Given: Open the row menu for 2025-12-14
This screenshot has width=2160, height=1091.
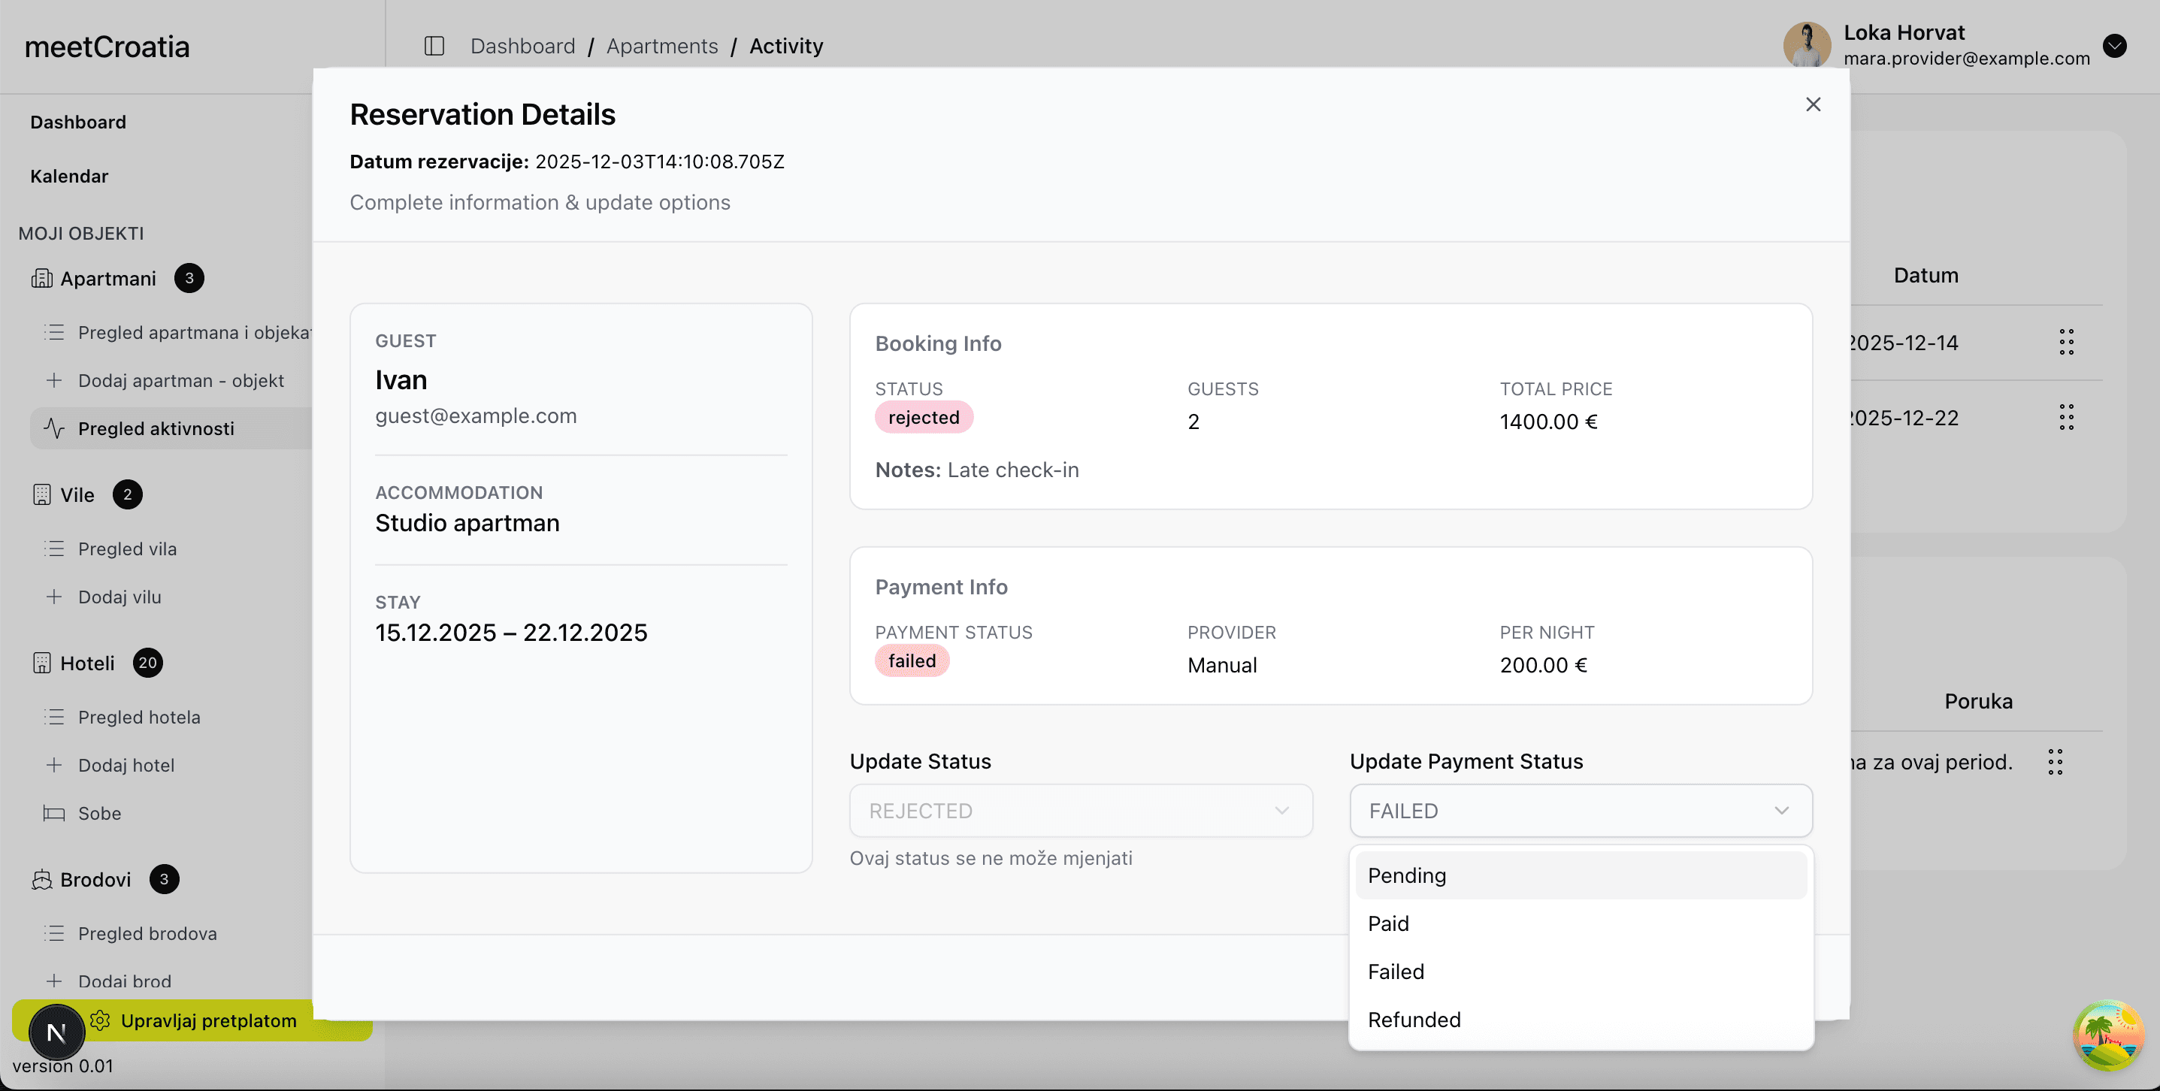Looking at the screenshot, I should click(x=2066, y=342).
